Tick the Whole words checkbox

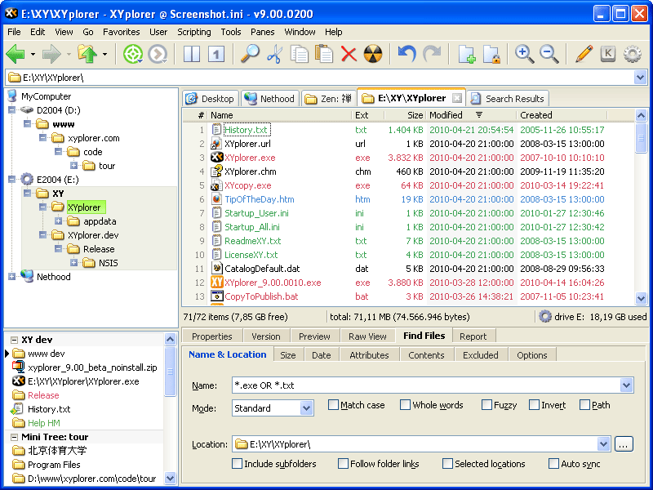405,405
